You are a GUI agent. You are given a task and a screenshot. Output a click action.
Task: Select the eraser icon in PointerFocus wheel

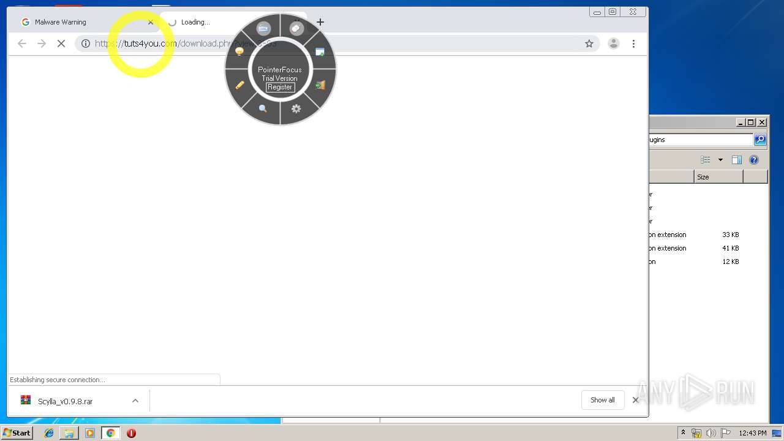(x=296, y=28)
